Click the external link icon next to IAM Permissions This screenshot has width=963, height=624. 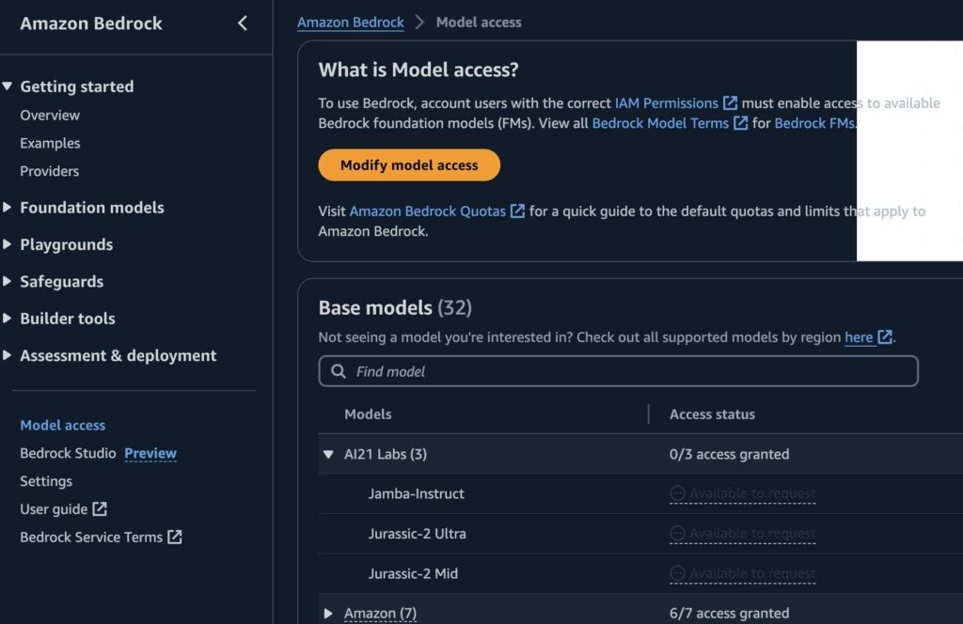(x=730, y=103)
